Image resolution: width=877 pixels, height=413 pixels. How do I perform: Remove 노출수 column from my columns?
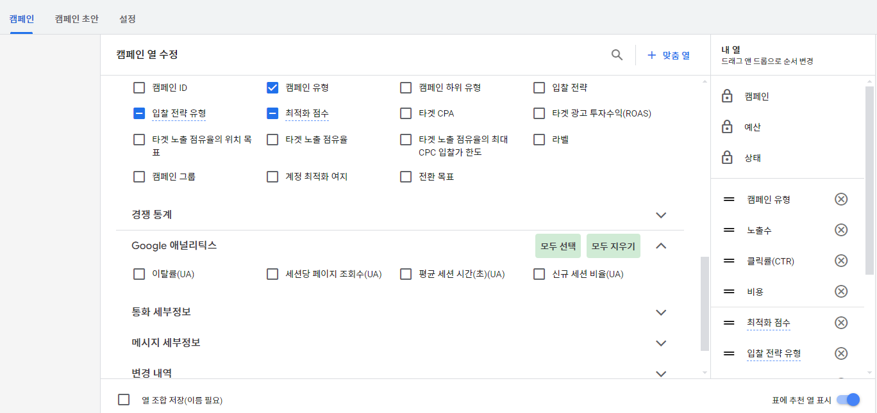click(841, 230)
